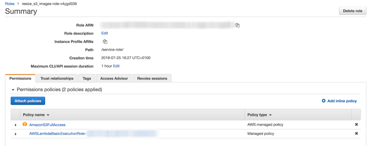Edit the role description
Screen dimensions: 371x146
[105, 33]
